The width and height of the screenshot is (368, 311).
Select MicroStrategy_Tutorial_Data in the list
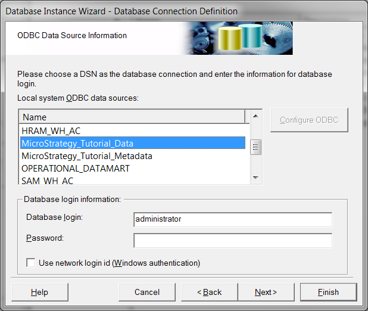[x=133, y=143]
